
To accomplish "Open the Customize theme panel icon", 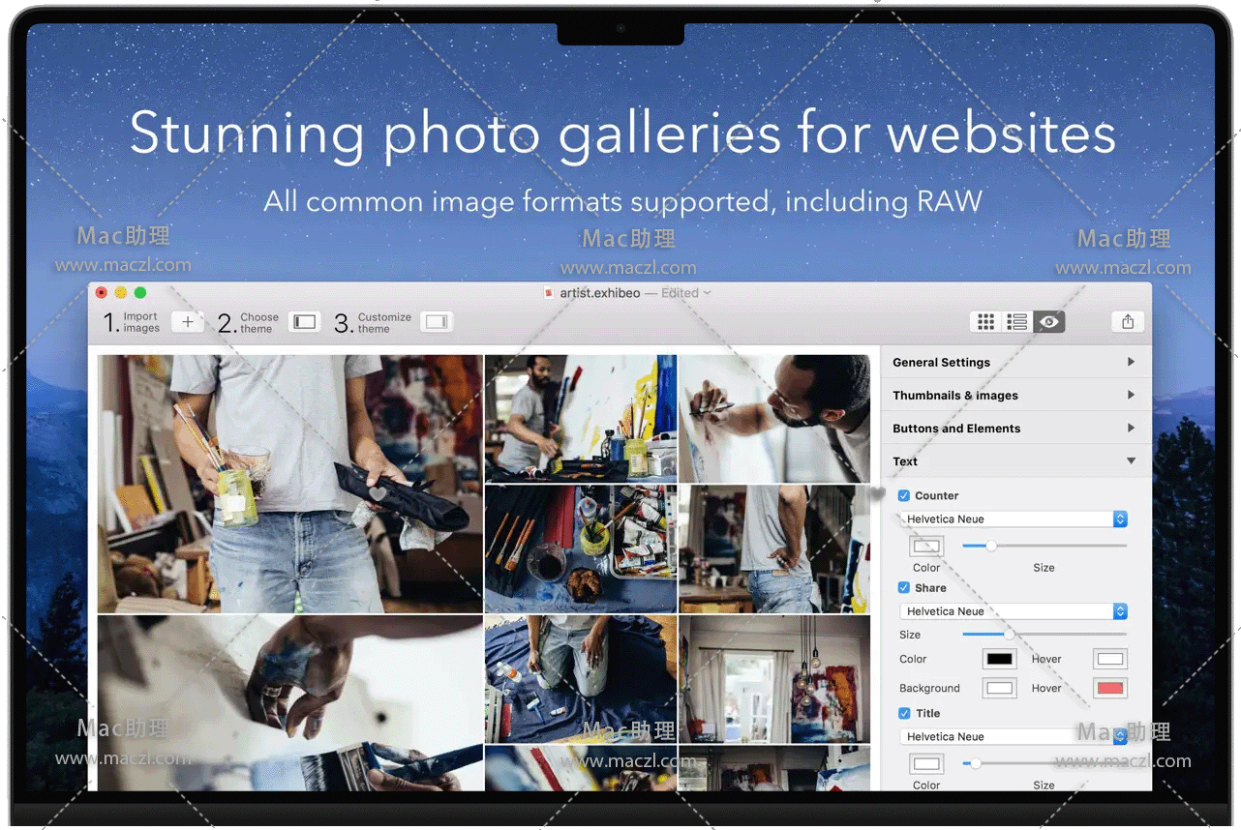I will click(437, 322).
